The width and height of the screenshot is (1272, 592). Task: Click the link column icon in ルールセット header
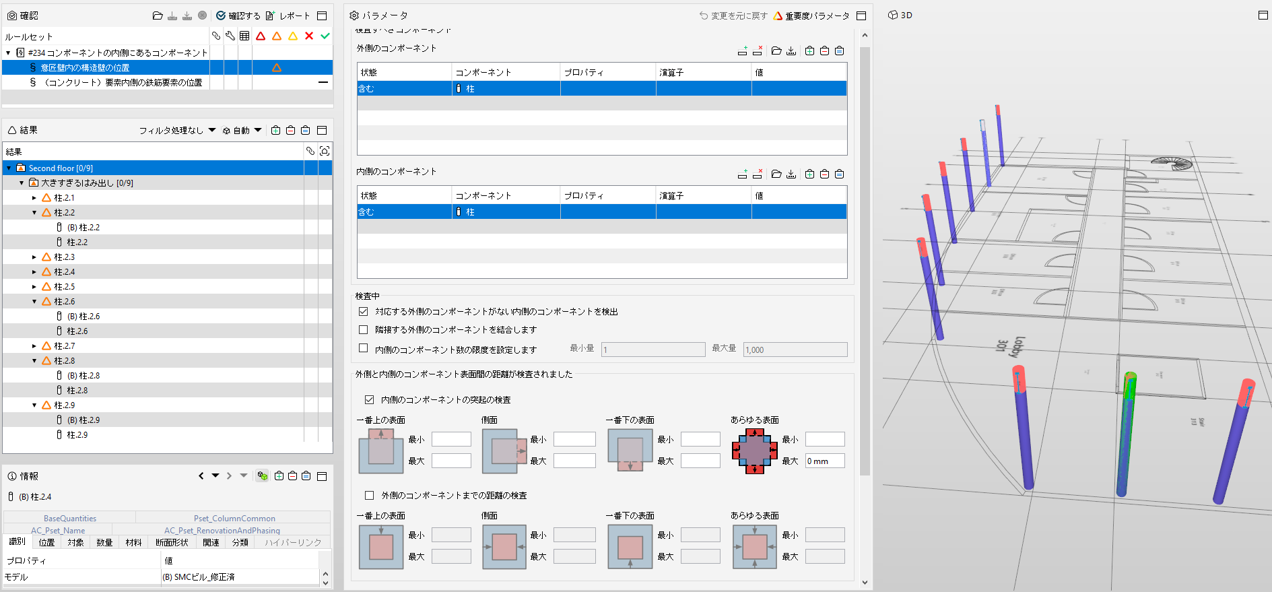(x=216, y=36)
